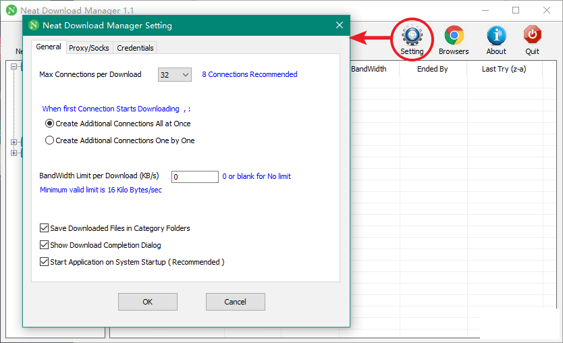
Task: Close the Neat Download Manager Setting dialog
Action: pyautogui.click(x=340, y=25)
